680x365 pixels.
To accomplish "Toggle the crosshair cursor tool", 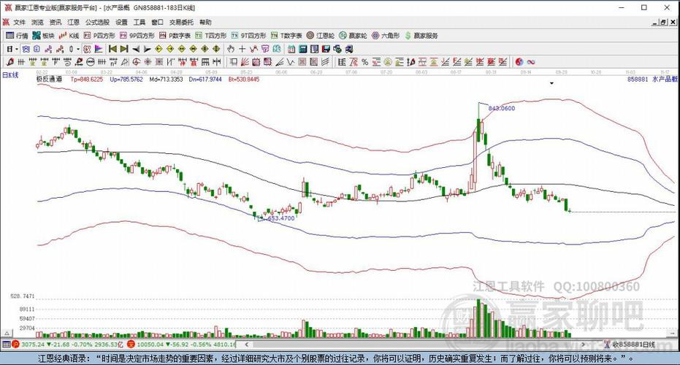I will tap(242, 49).
